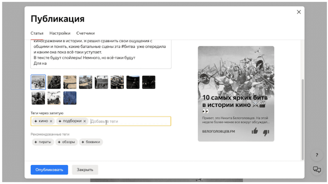Open the Счетчики tab
The image size is (328, 184).
click(85, 33)
